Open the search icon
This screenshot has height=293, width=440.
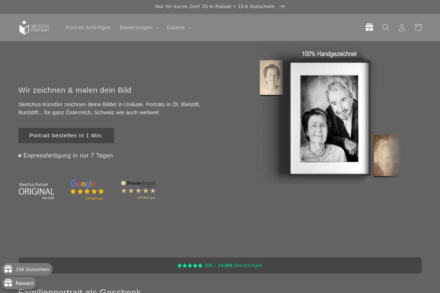[386, 27]
